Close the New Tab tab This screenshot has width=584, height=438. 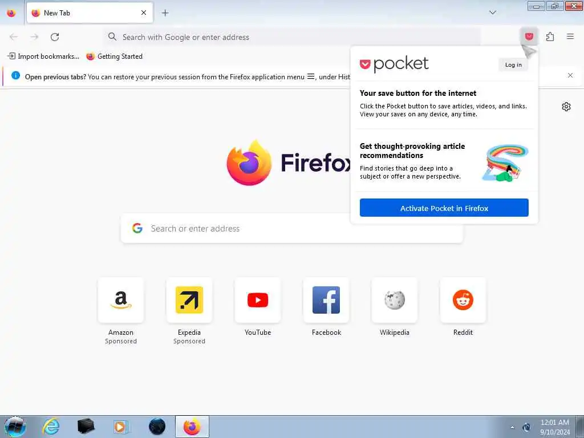(x=143, y=13)
